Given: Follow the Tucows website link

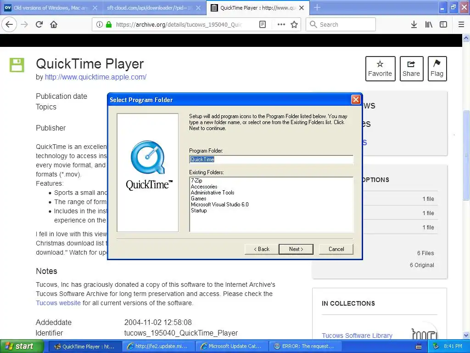Looking at the screenshot, I should [x=58, y=303].
